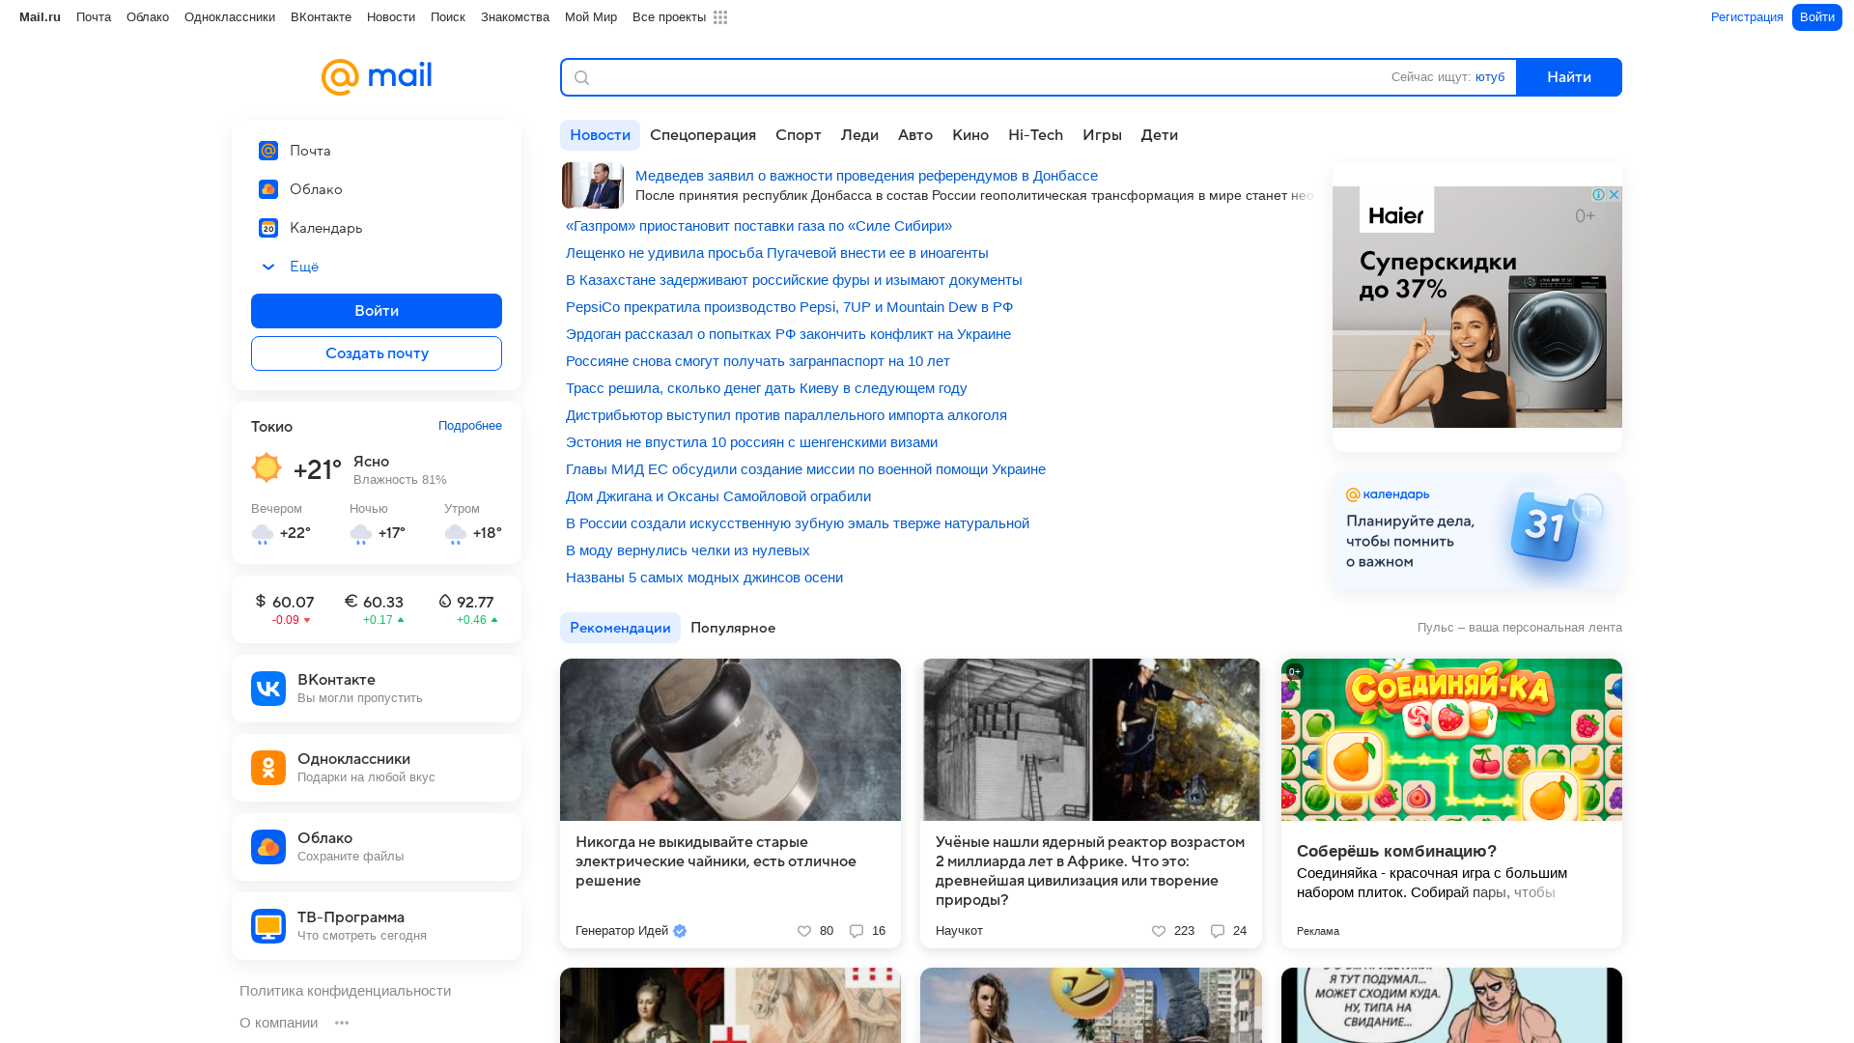Viewport: 1854px width, 1043px height.
Task: Open the Леди tab
Action: pyautogui.click(x=859, y=135)
